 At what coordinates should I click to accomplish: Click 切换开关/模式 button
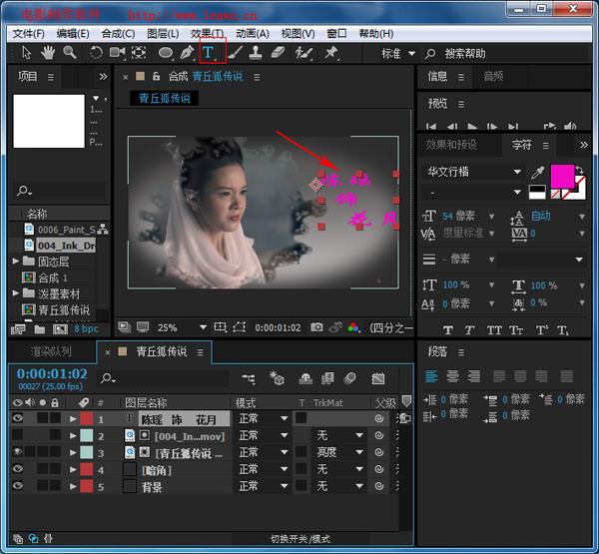(x=300, y=539)
